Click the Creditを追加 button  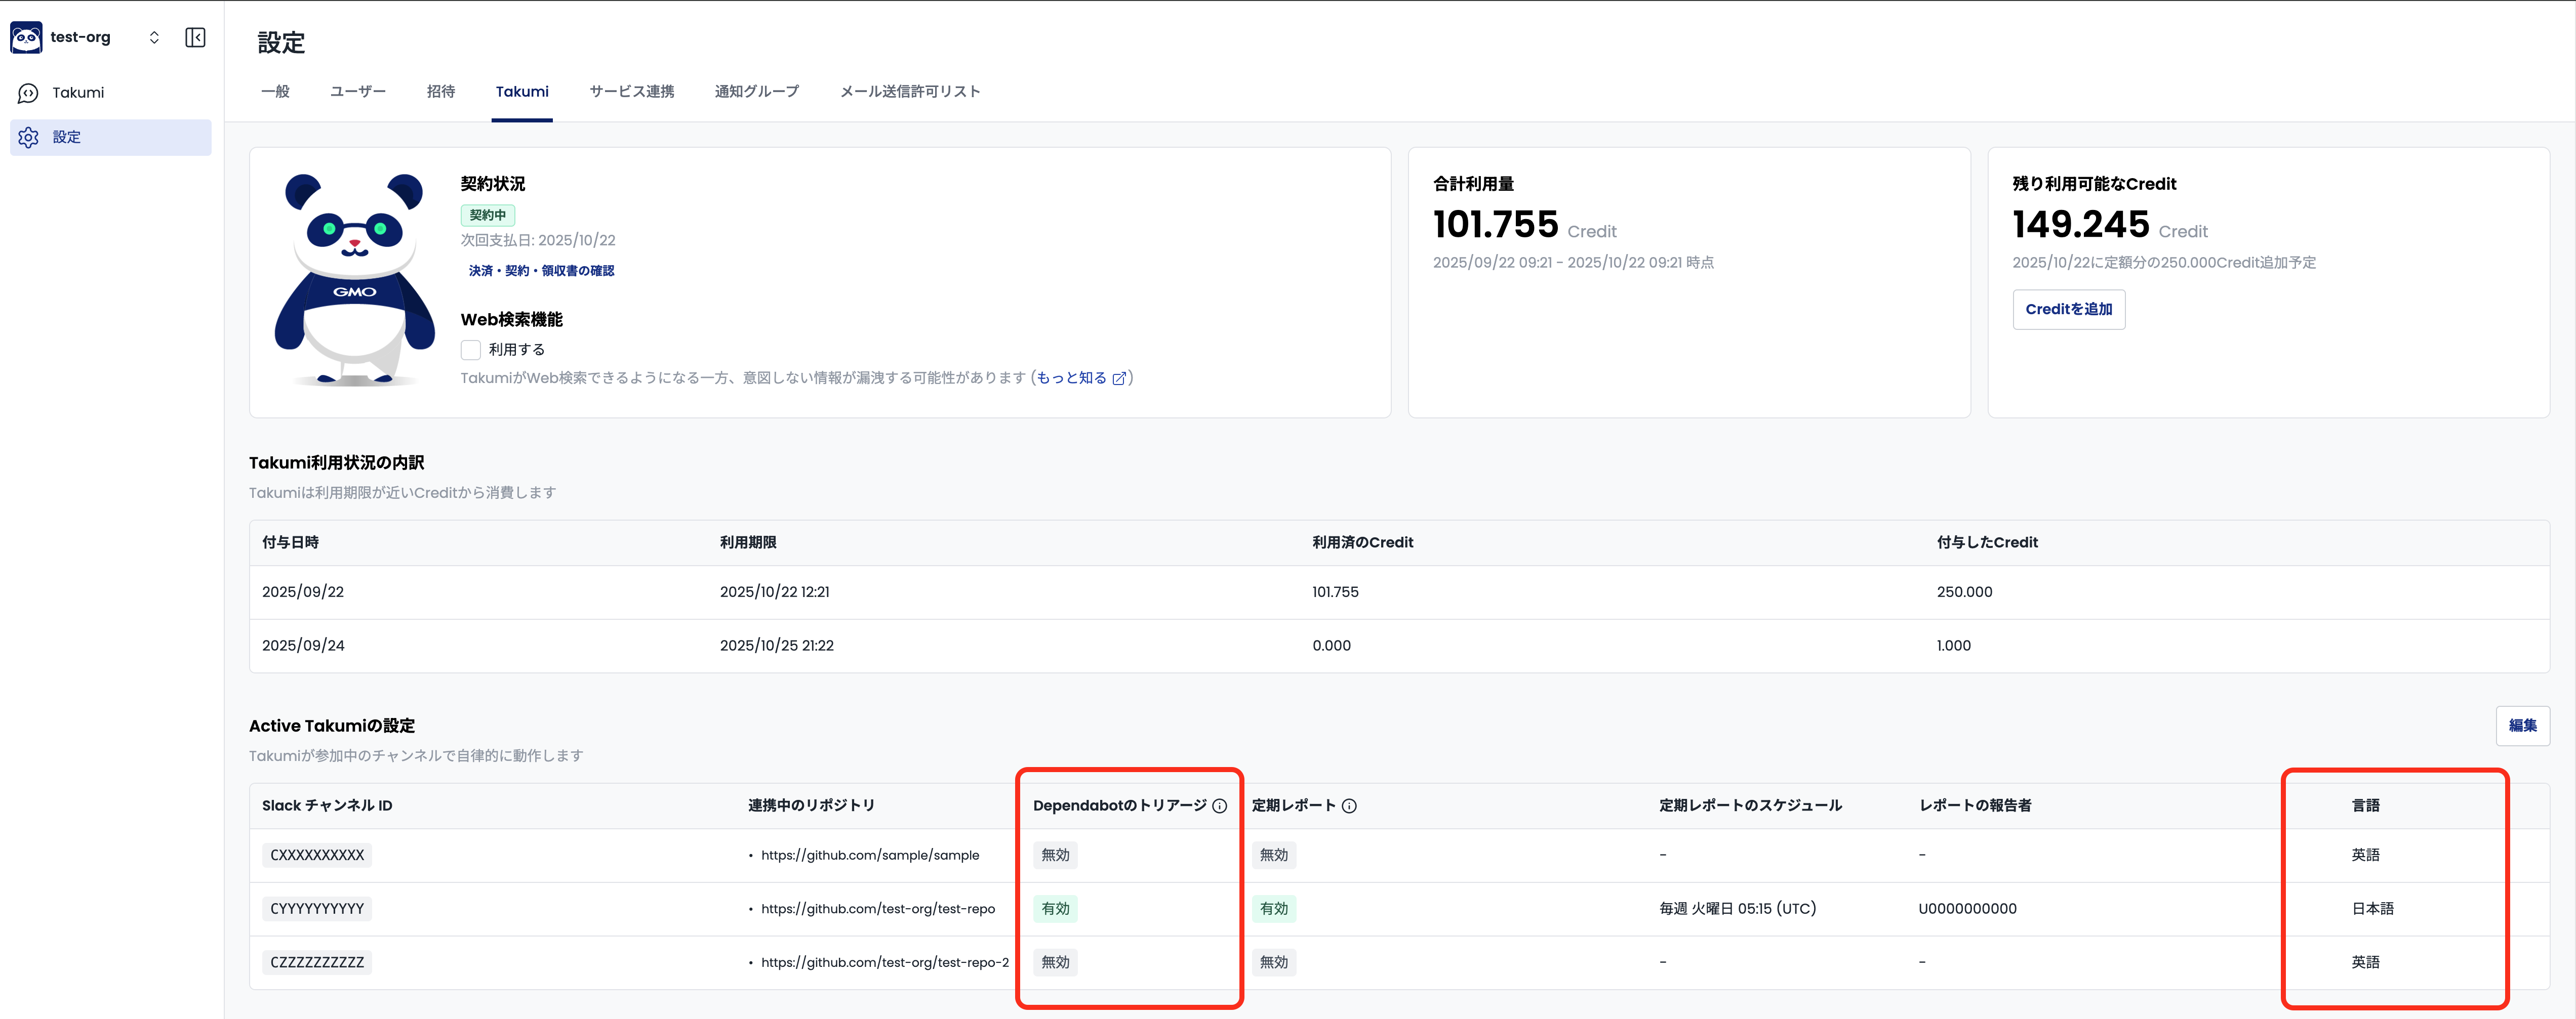tap(2068, 309)
